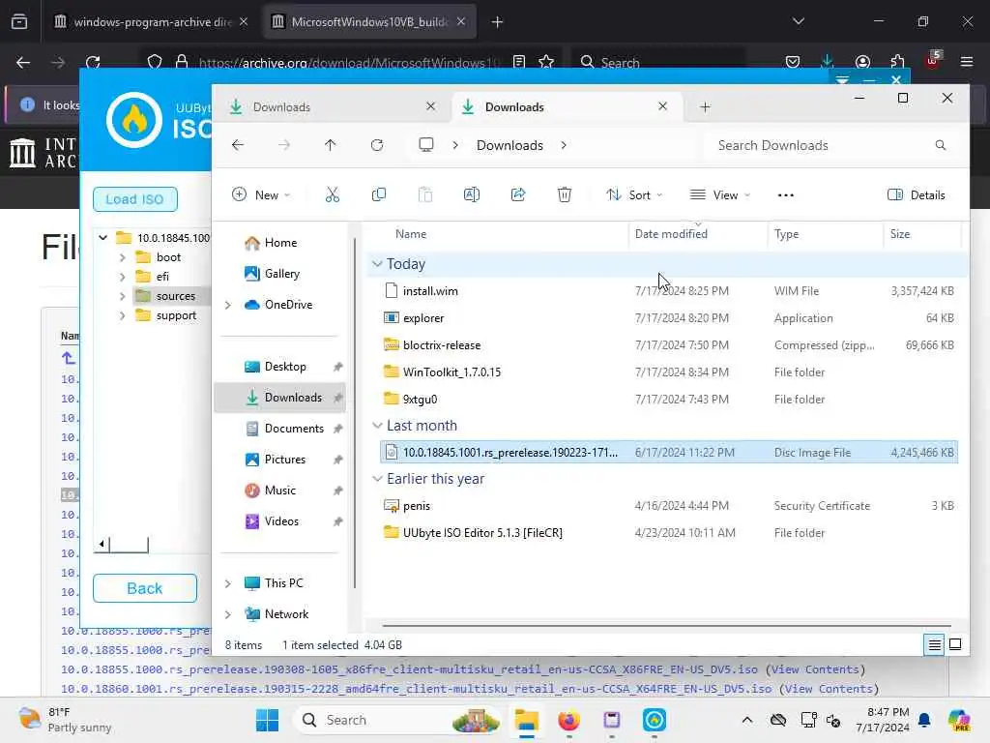This screenshot has height=743, width=990.
Task: Click the Share icon in Explorer toolbar
Action: (518, 194)
